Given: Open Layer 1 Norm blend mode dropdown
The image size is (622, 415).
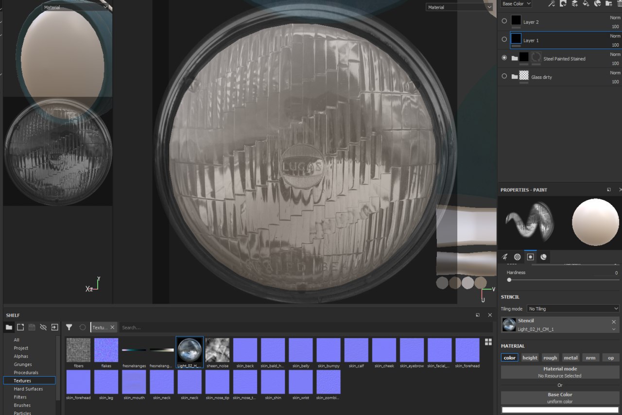Looking at the screenshot, I should [x=615, y=36].
